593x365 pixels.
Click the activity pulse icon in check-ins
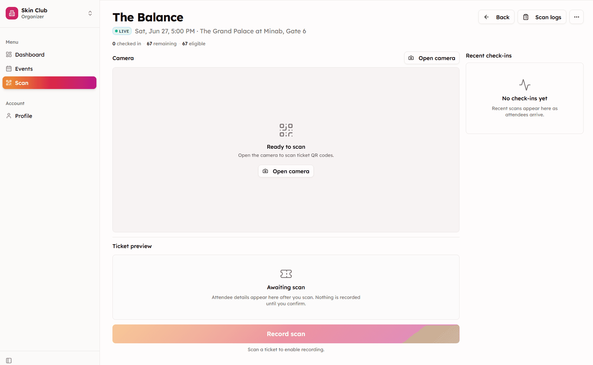coord(525,85)
